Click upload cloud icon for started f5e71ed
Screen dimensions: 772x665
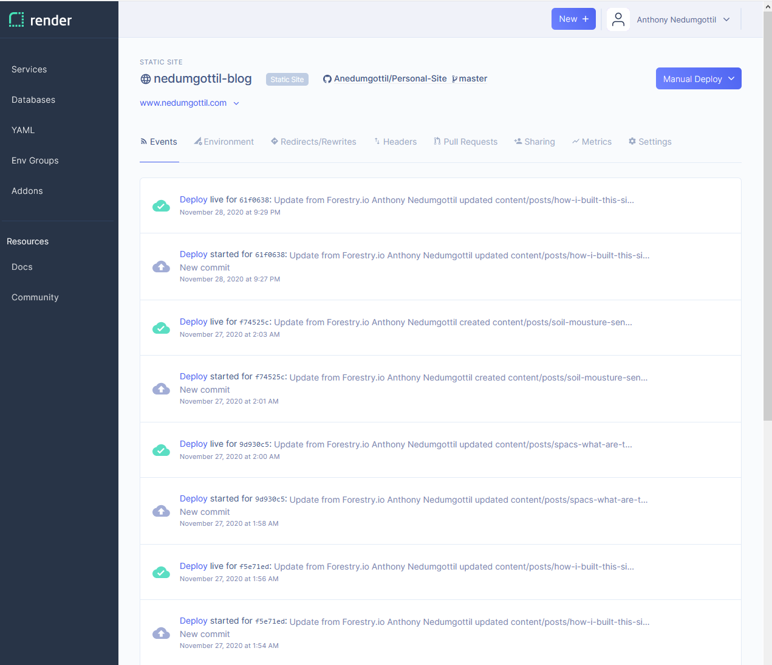point(161,633)
